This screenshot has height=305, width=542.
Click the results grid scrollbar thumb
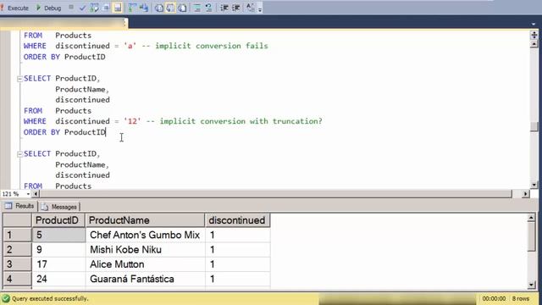click(x=532, y=237)
